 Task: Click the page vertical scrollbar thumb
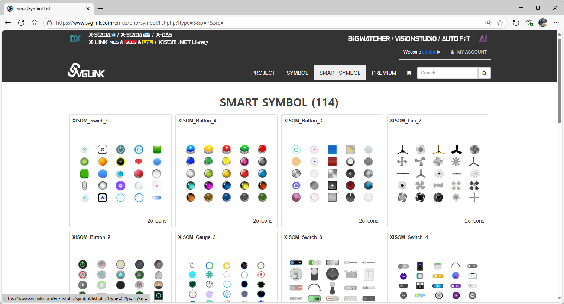pos(559,80)
